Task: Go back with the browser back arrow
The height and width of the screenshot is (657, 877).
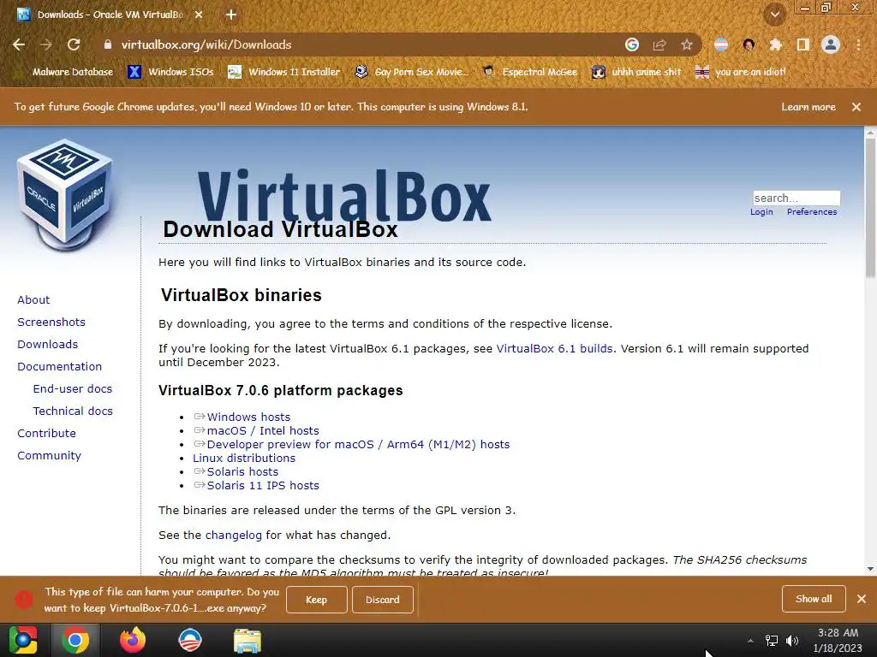Action: click(19, 44)
